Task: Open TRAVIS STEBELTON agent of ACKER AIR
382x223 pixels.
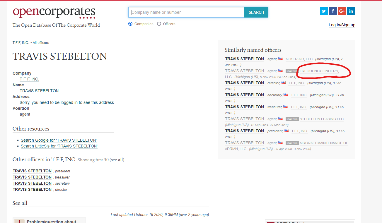Action: tap(245, 59)
